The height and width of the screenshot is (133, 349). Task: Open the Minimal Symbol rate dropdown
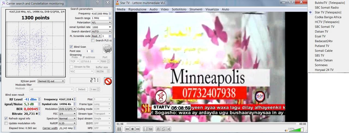point(101,27)
